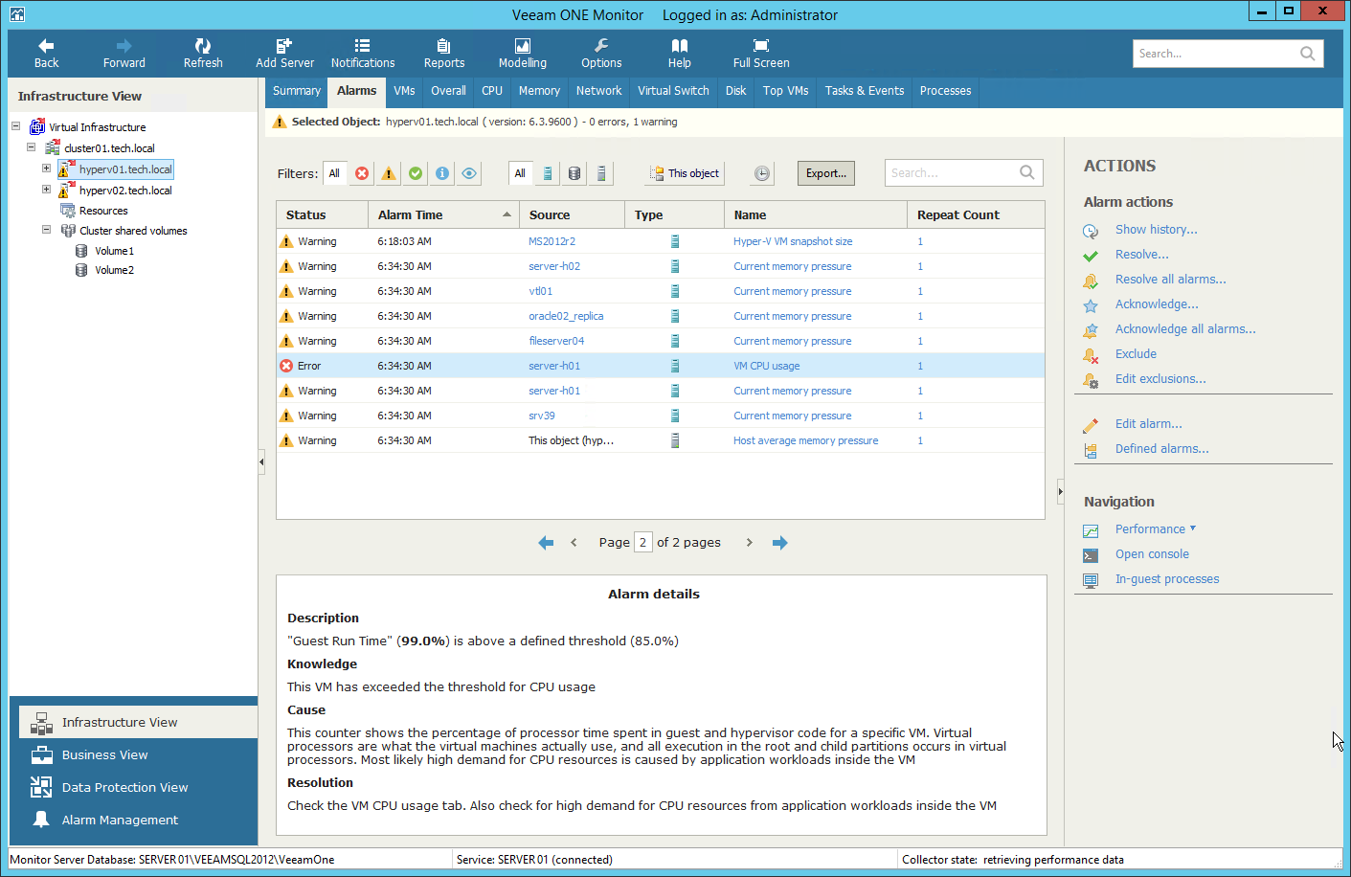The width and height of the screenshot is (1351, 877).
Task: Filter alarms by error status icon
Action: tap(362, 173)
